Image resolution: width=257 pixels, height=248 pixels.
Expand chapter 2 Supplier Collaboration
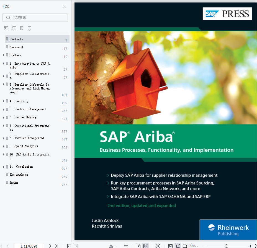click(4, 76)
